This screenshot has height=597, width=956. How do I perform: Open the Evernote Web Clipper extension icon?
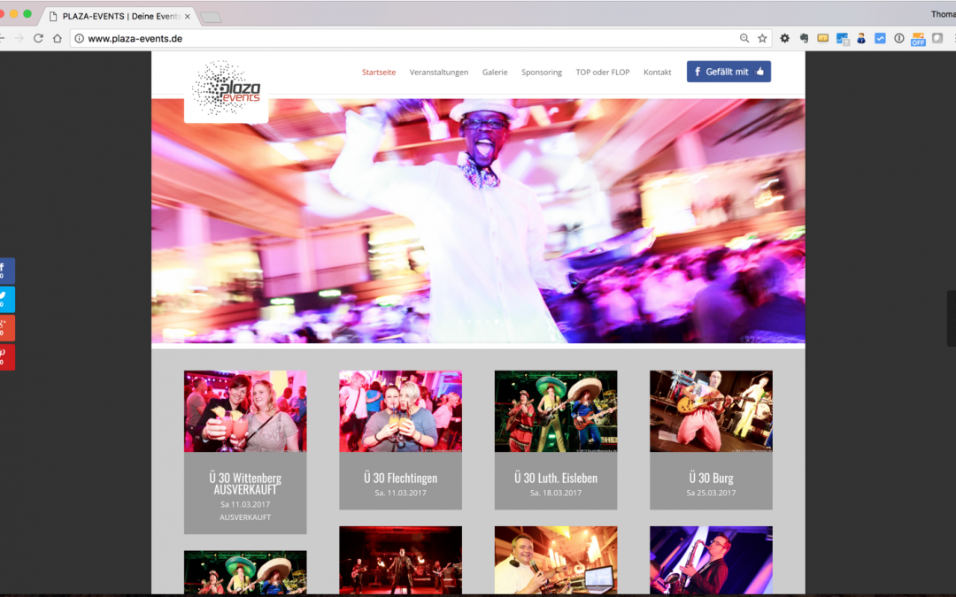tap(803, 38)
